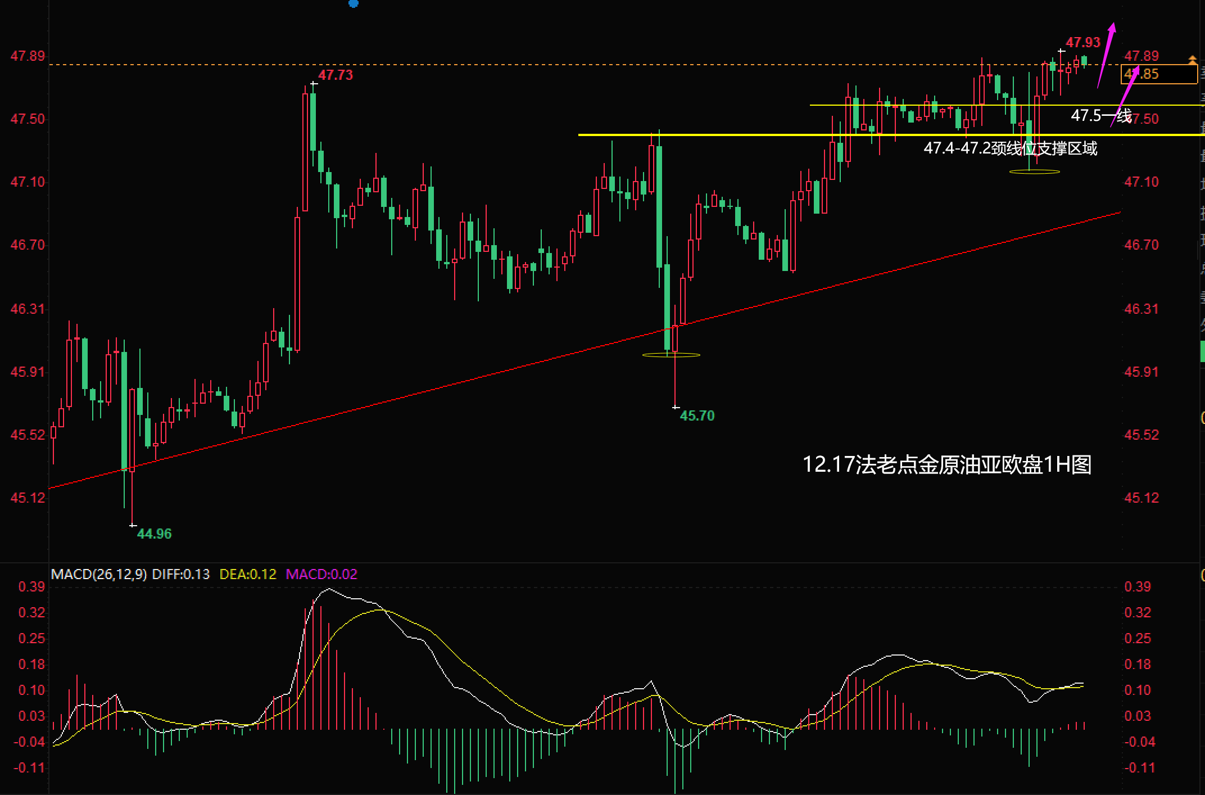
Task: Select the lower magenta arrow near 47.85
Action: pos(1125,96)
